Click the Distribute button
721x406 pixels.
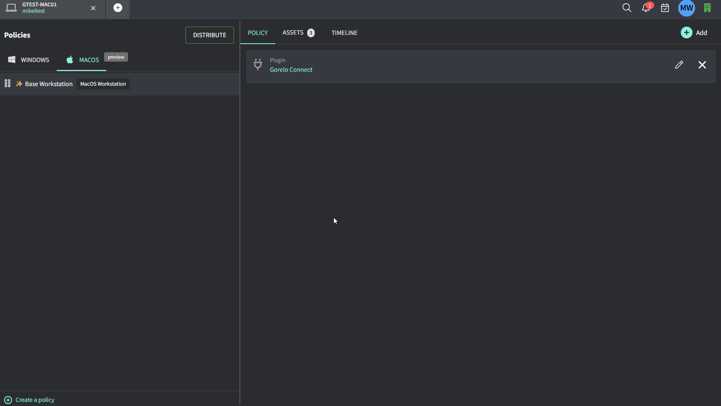click(210, 35)
